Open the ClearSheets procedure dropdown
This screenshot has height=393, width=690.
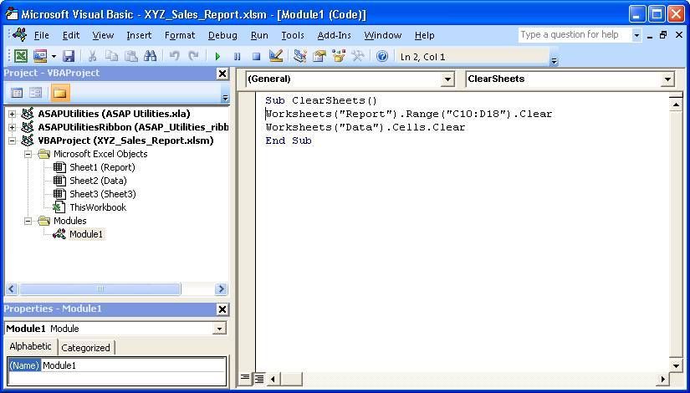tap(667, 79)
